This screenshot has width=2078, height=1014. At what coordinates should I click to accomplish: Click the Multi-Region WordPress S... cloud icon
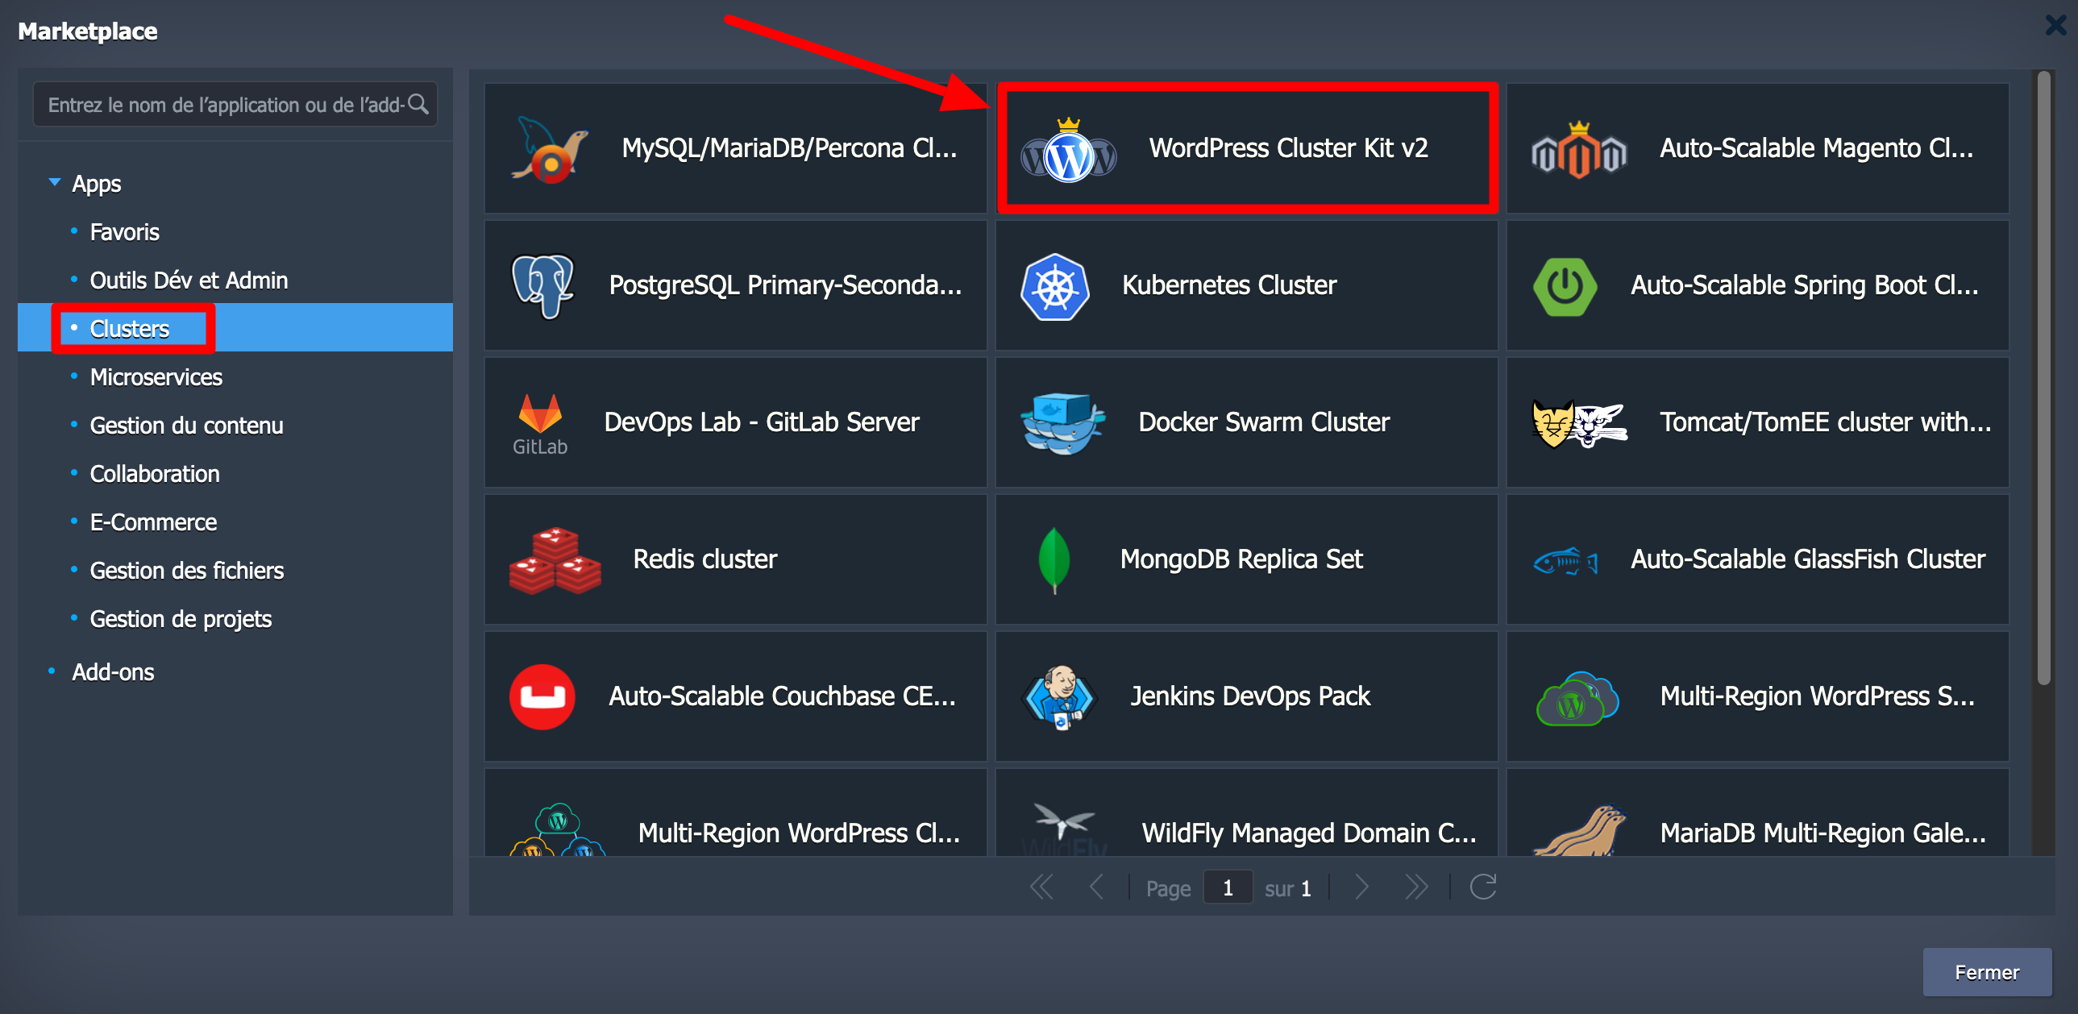coord(1578,699)
